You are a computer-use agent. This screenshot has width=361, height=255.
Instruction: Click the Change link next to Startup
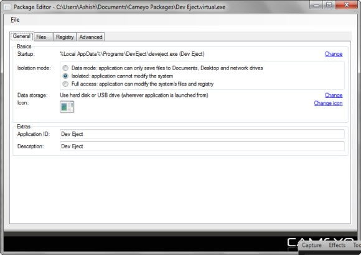pos(334,54)
